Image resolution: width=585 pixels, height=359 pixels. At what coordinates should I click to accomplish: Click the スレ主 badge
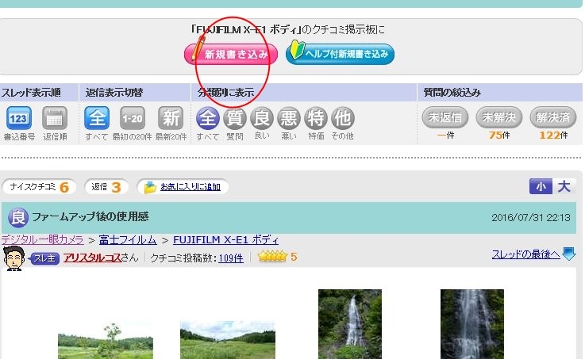(44, 258)
